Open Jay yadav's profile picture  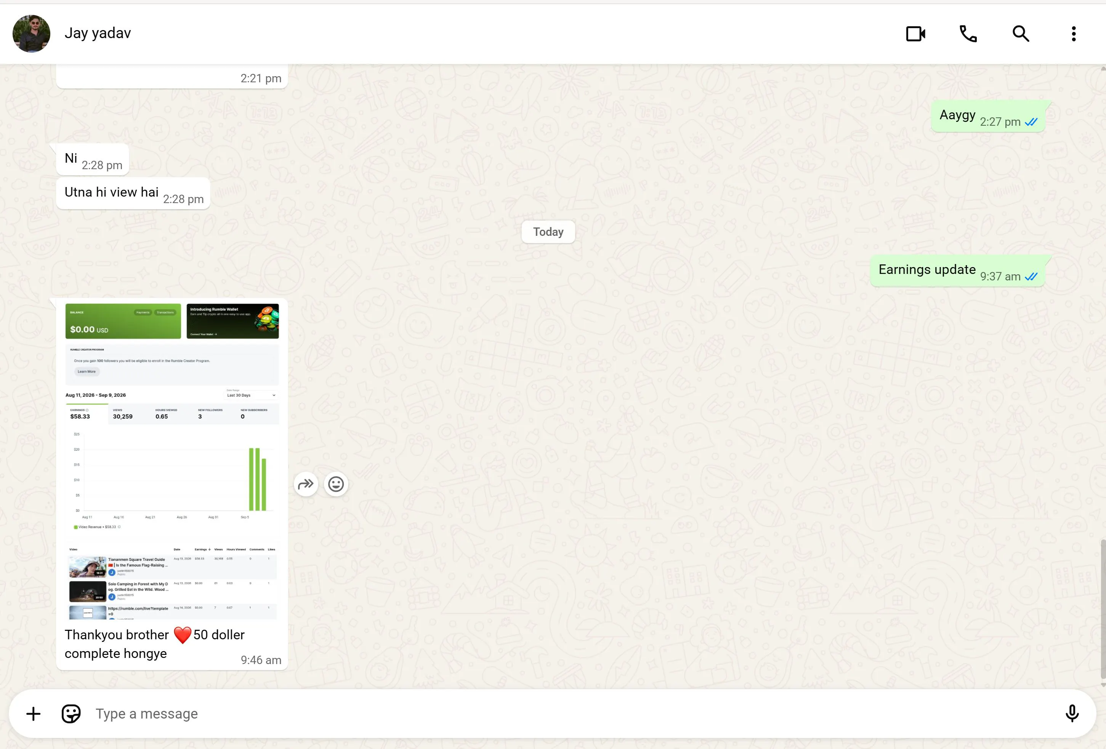click(31, 33)
